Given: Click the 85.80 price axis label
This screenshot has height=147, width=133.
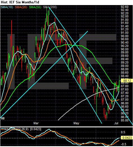Looking at the screenshot, I should [x=125, y=120].
